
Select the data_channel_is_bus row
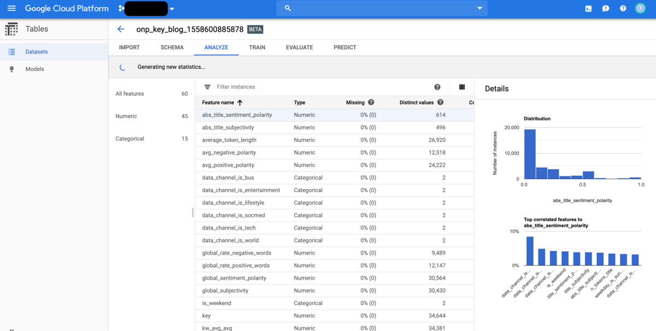coord(335,178)
